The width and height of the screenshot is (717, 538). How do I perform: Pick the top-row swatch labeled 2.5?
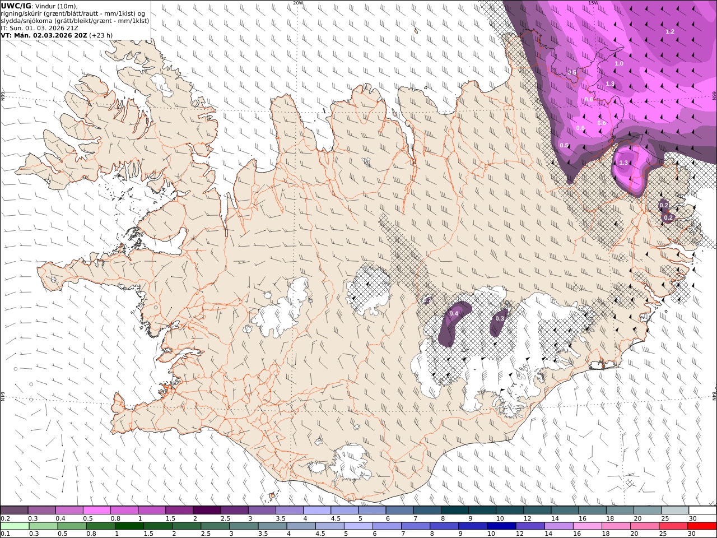click(x=234, y=511)
